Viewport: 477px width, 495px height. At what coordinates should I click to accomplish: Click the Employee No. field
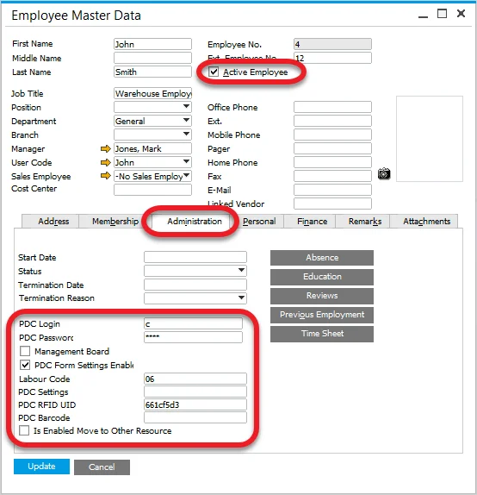pyautogui.click(x=332, y=44)
